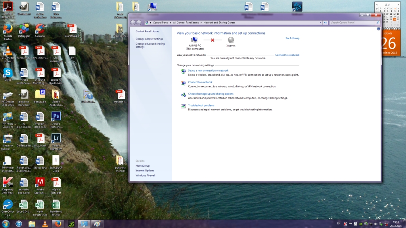Click Set up a new connection or network

point(208,70)
